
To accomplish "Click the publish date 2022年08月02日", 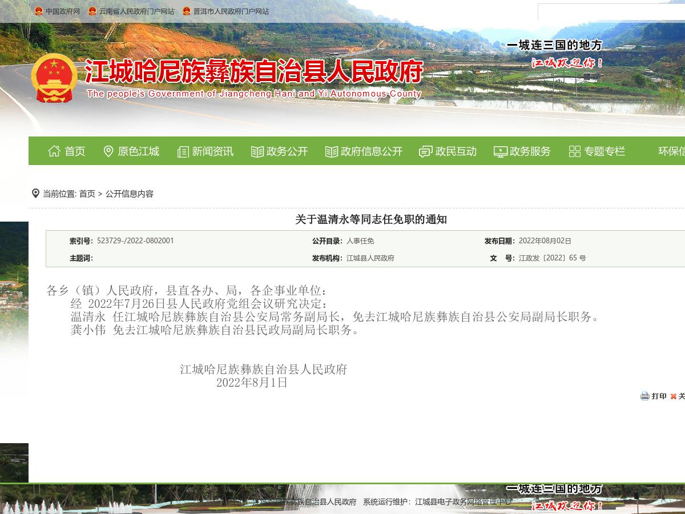I will [545, 241].
